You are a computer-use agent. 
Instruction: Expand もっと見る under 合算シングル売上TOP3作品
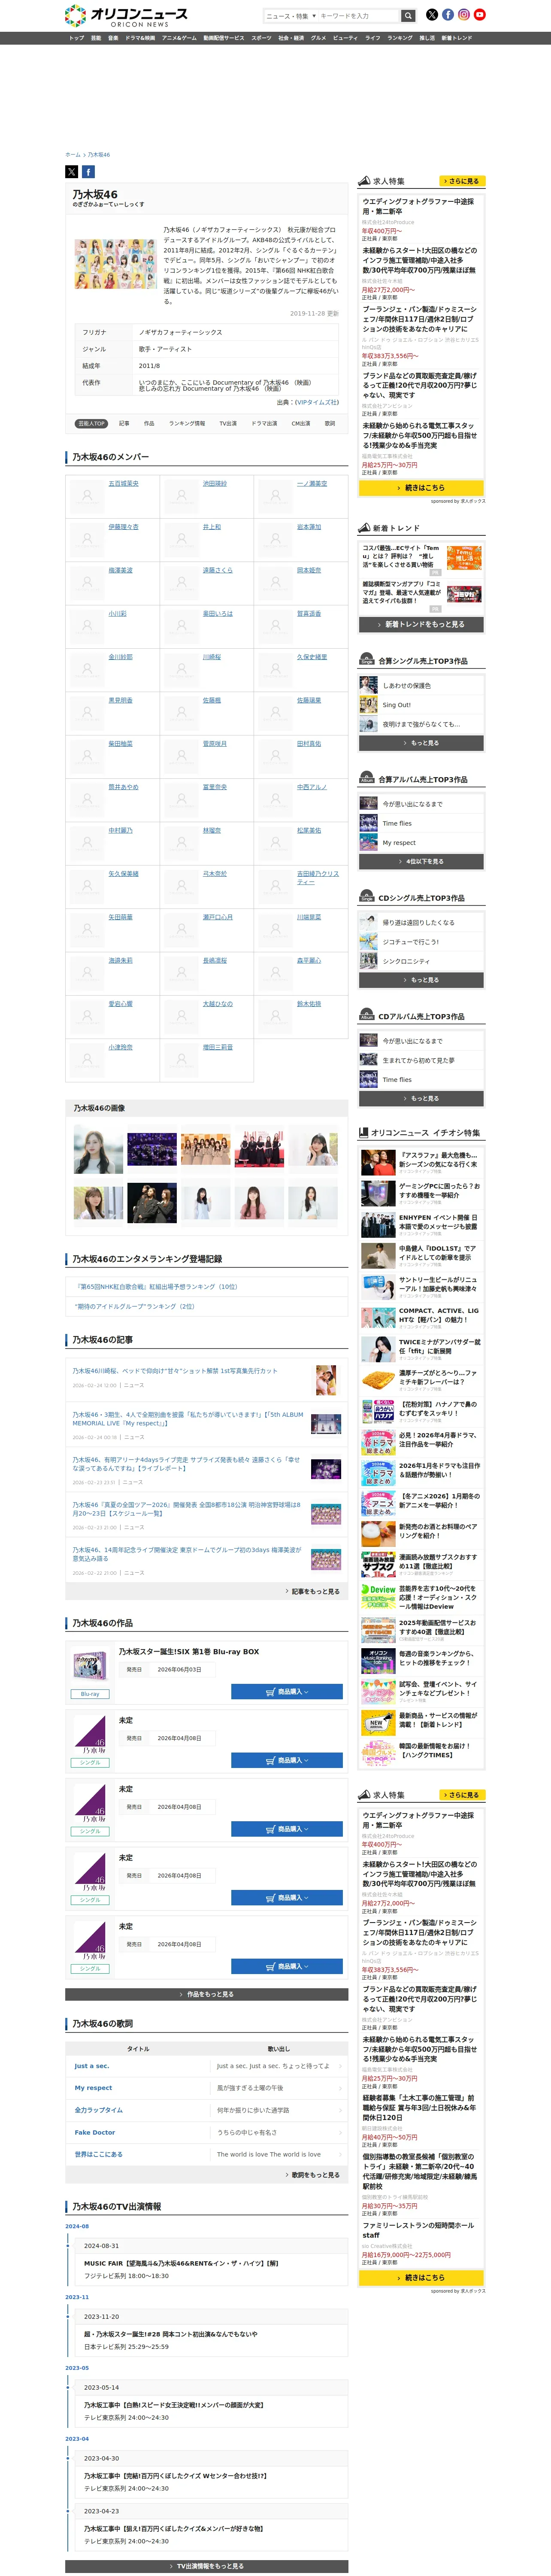coord(421,743)
